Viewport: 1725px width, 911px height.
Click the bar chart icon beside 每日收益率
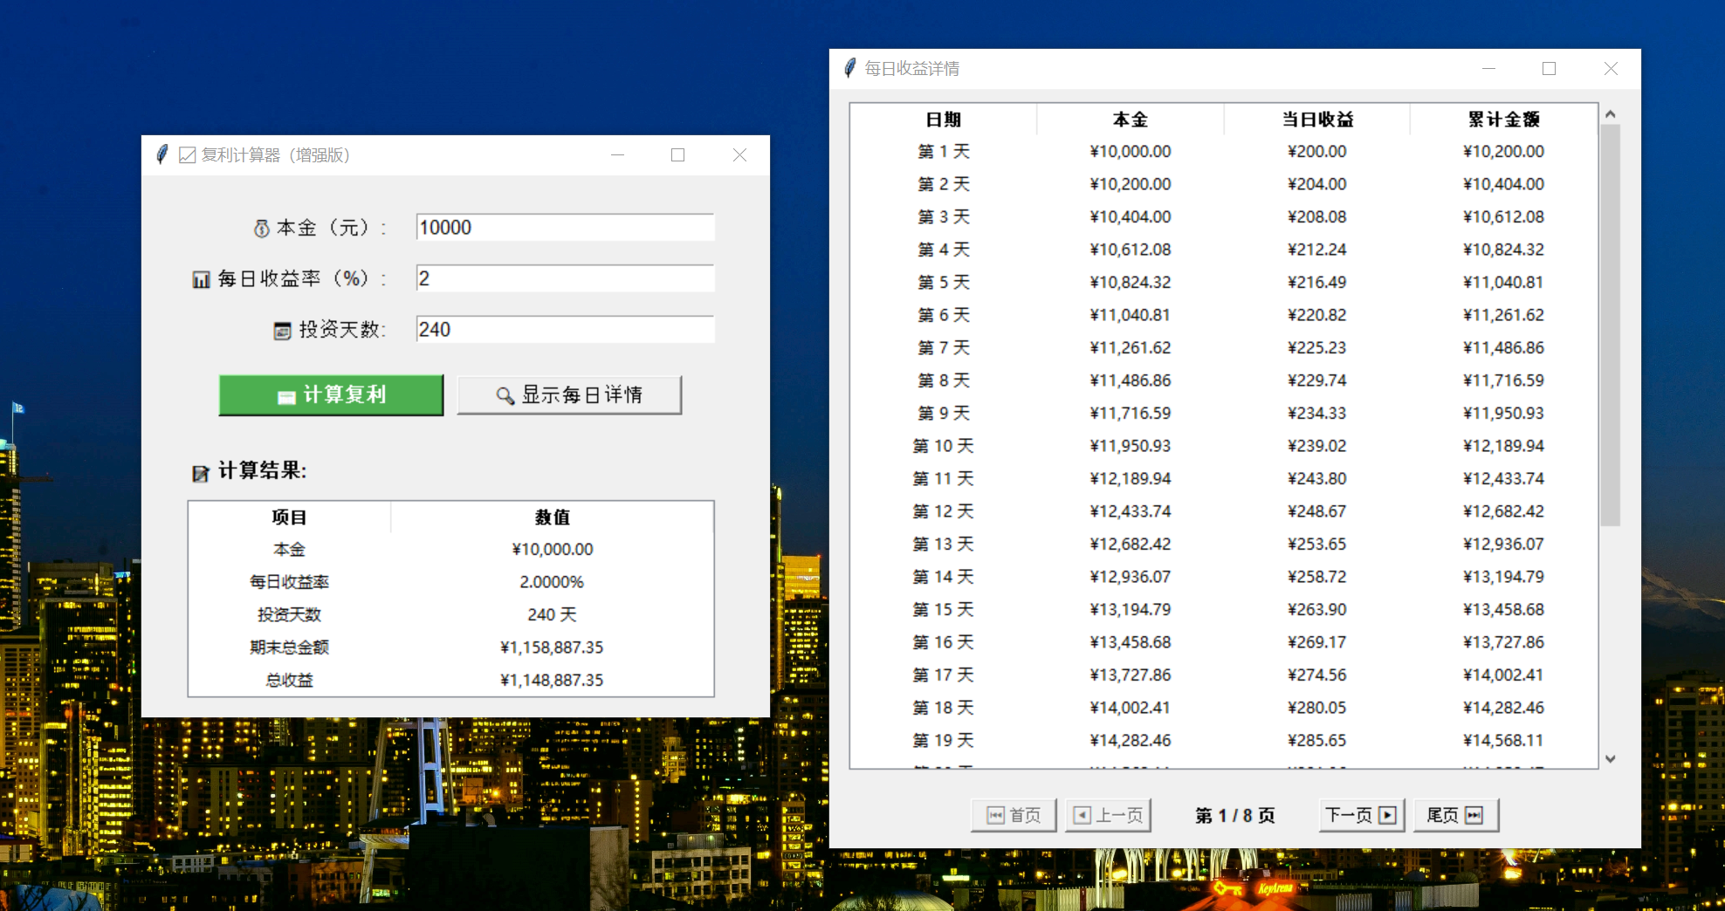pos(200,278)
